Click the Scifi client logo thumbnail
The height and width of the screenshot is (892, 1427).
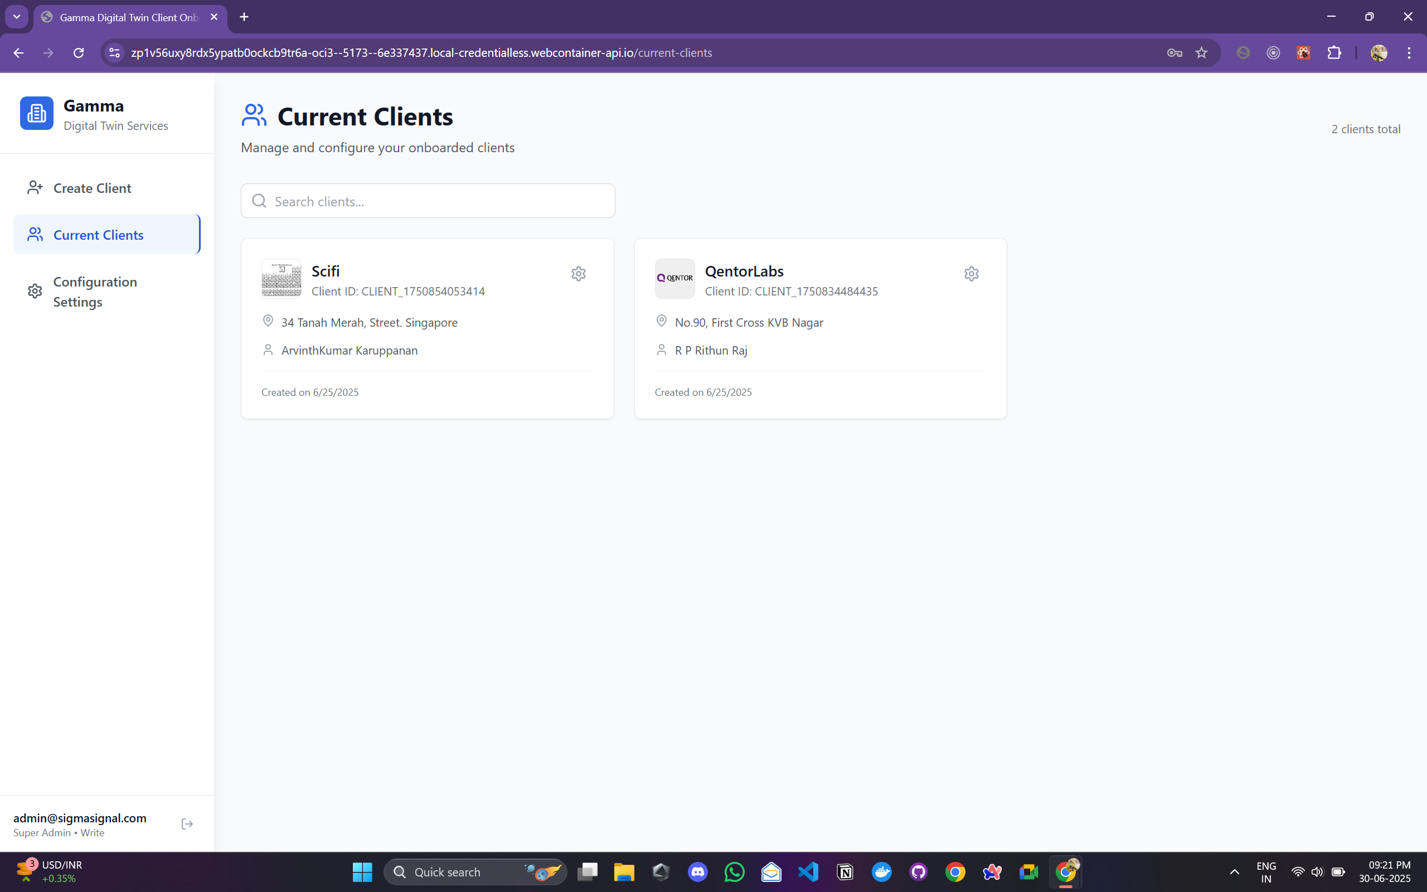pyautogui.click(x=281, y=278)
